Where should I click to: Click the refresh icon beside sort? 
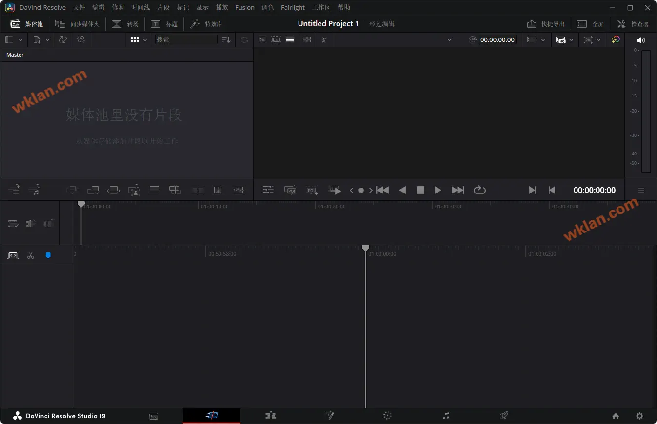244,39
